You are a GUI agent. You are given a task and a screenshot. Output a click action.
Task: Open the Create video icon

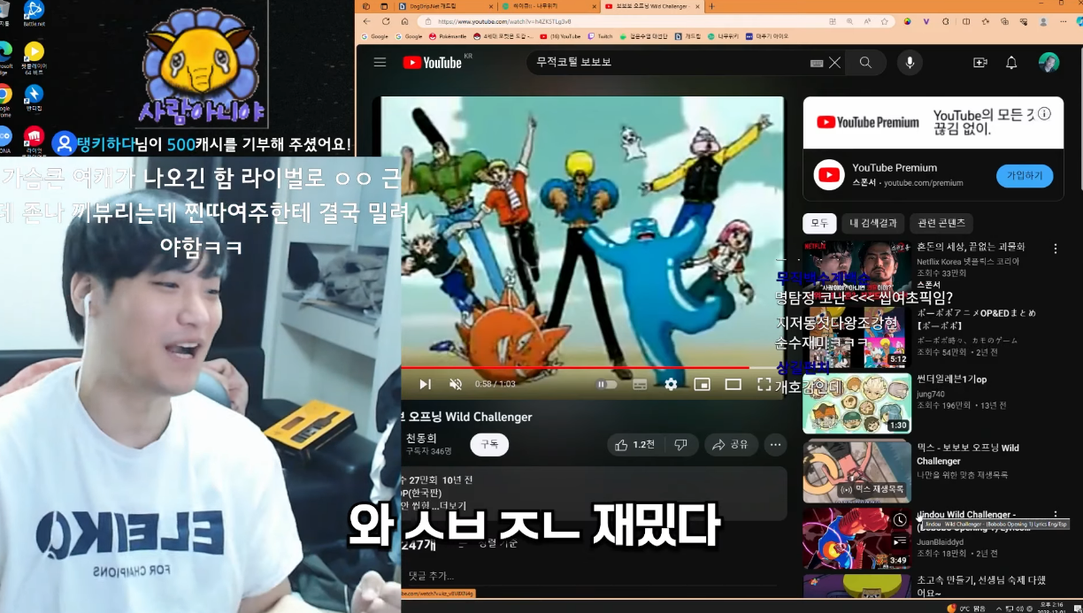[979, 63]
